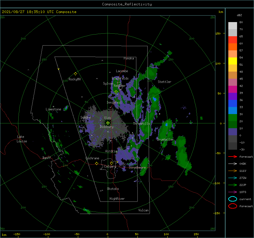Click the white 04DK arrow icon
254x238 pixels.
(233, 164)
